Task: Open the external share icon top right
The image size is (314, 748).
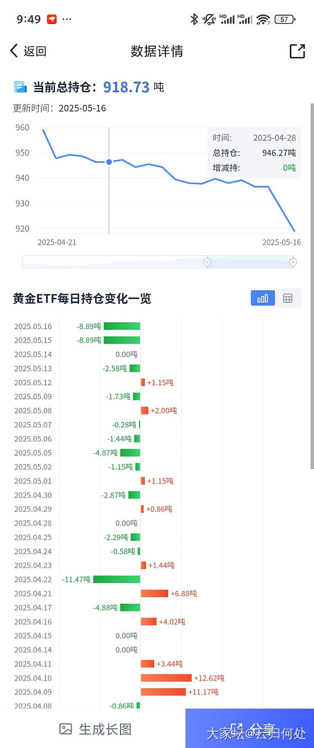Action: click(x=297, y=51)
